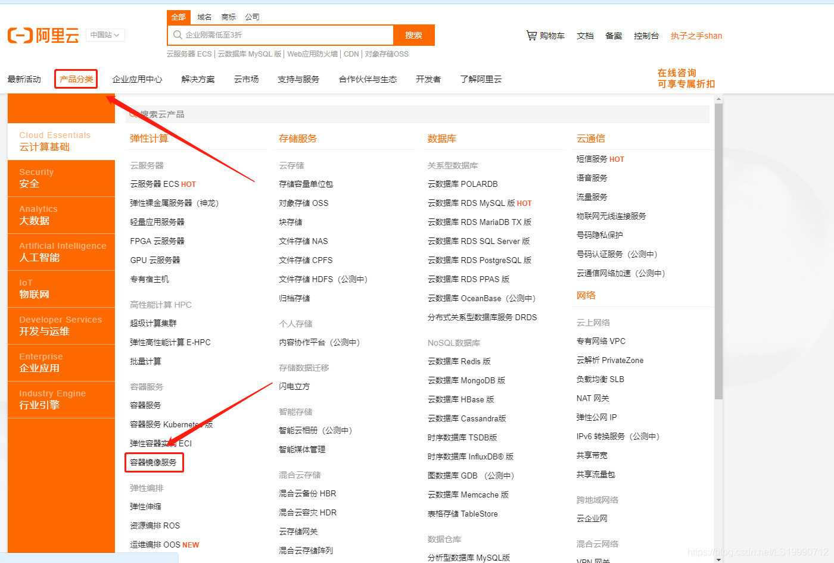Open 开发者 nav item
The height and width of the screenshot is (563, 834).
428,79
